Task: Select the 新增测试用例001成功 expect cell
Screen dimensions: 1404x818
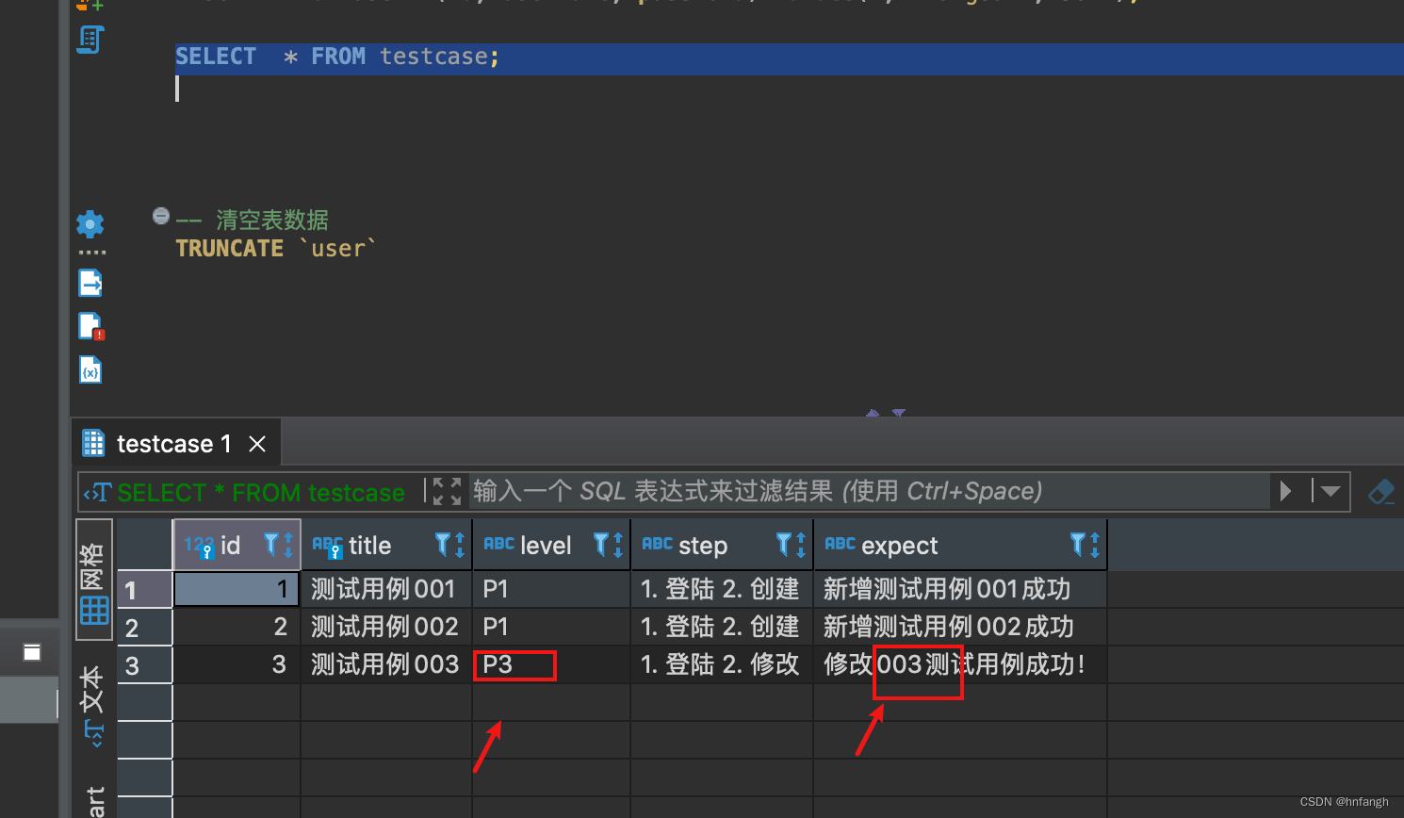Action: [960, 590]
